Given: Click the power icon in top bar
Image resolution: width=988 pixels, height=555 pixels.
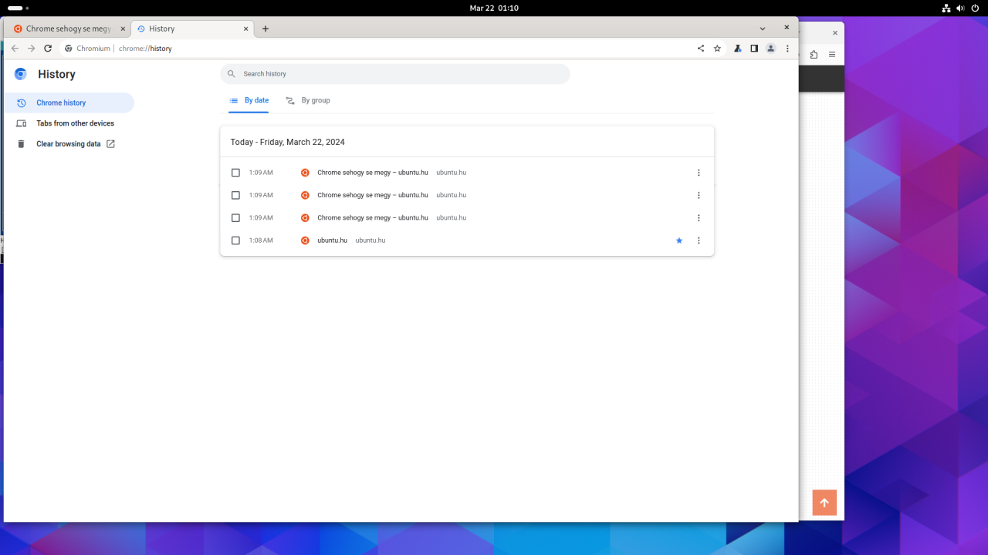Looking at the screenshot, I should (x=976, y=8).
